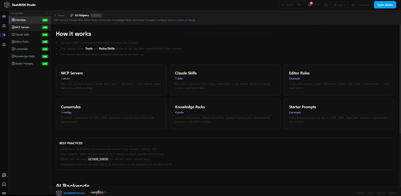Open the community people icon in left rail
The image size is (401, 196).
click(4, 44)
